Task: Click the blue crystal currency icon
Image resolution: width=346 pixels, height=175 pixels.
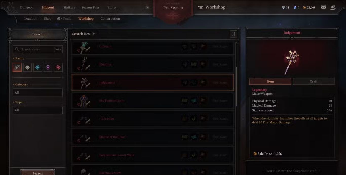Action: (x=295, y=8)
